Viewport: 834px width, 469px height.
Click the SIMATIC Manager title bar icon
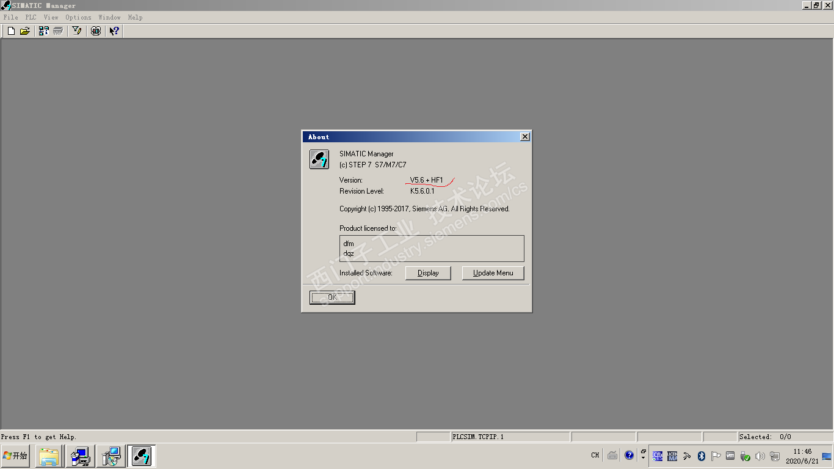tap(6, 5)
